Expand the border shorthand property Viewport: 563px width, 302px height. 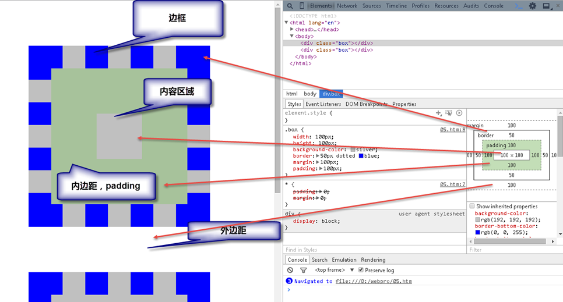coord(318,156)
